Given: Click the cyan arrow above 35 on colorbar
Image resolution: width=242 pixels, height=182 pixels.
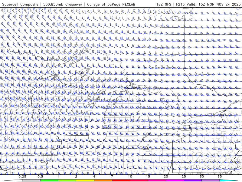Looking at the screenshot, I should click(229, 180).
